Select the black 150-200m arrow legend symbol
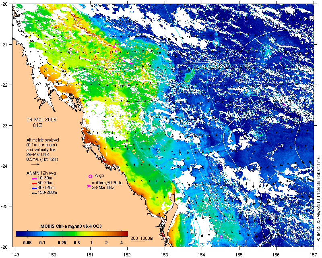Viewport: 322px width, 258px height. tap(34, 193)
